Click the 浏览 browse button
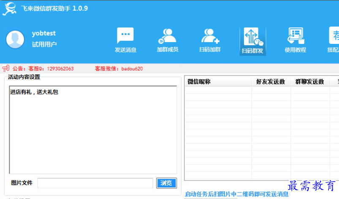Image resolution: width=339 pixels, height=199 pixels. tap(166, 183)
